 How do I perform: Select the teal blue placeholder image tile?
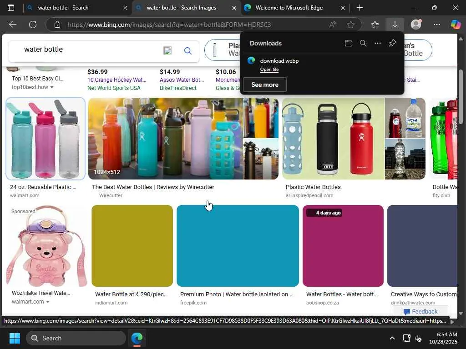(238, 246)
